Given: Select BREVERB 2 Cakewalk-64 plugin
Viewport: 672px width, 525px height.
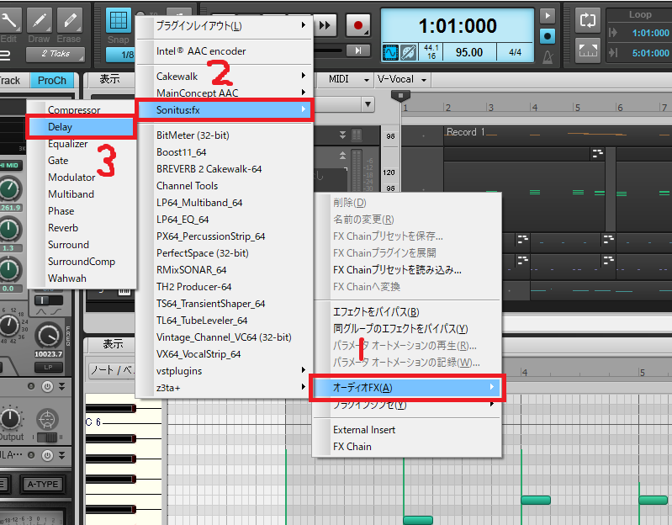Looking at the screenshot, I should [x=223, y=169].
